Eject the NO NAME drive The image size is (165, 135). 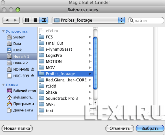coord(33,69)
